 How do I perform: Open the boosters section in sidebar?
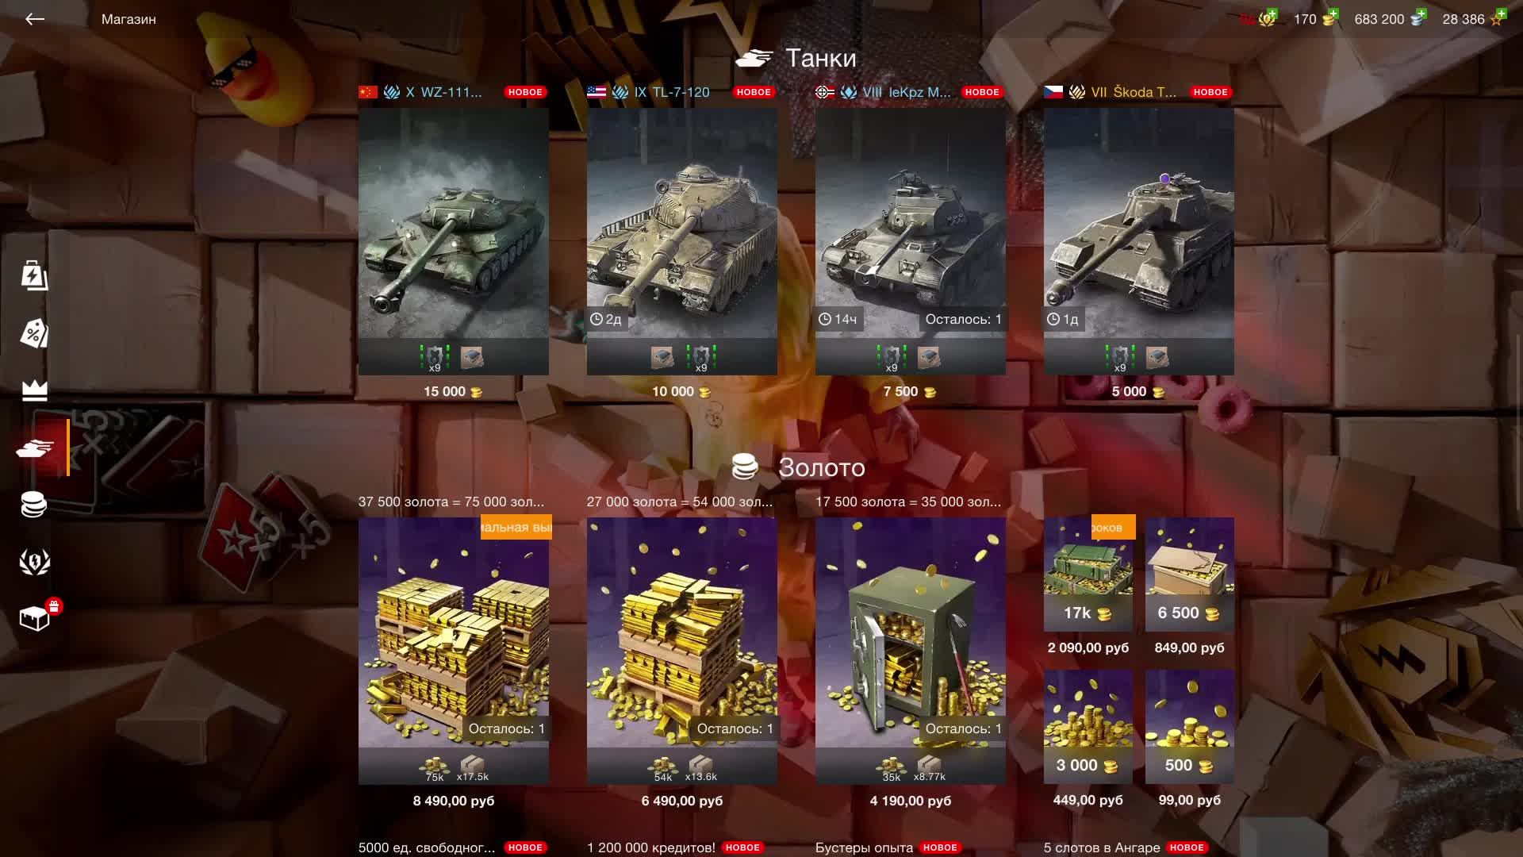[x=34, y=275]
